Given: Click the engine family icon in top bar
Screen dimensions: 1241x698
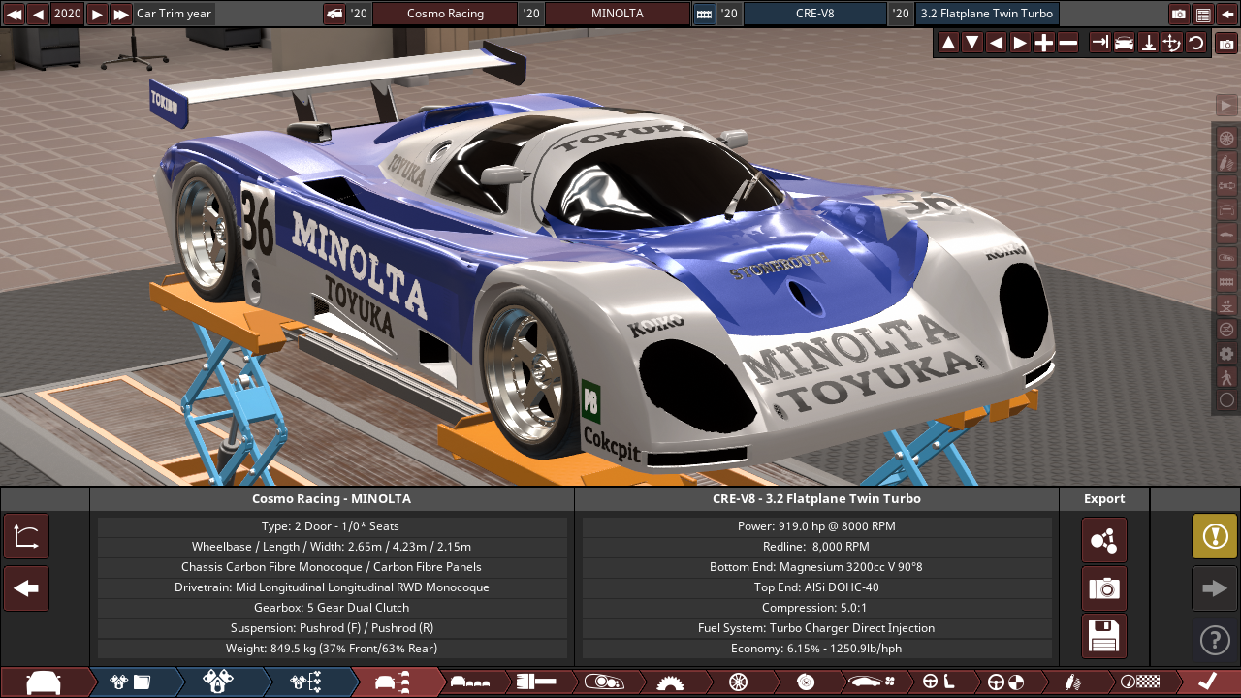Looking at the screenshot, I should [x=705, y=14].
